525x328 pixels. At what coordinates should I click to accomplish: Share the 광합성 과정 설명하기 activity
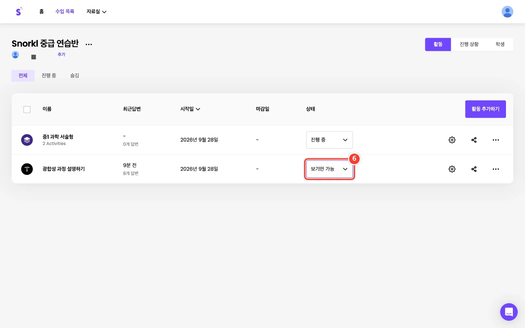[x=474, y=169]
